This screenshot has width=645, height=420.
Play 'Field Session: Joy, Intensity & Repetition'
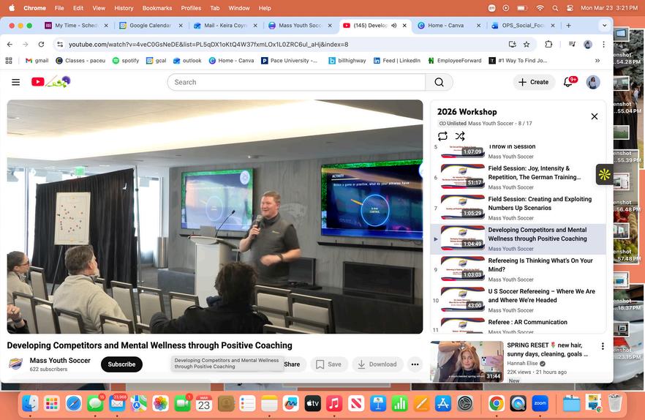pos(518,177)
